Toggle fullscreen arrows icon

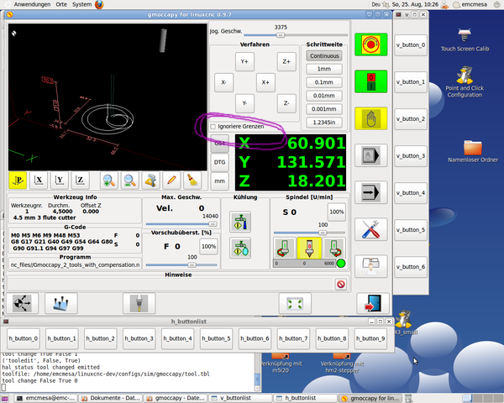click(295, 303)
